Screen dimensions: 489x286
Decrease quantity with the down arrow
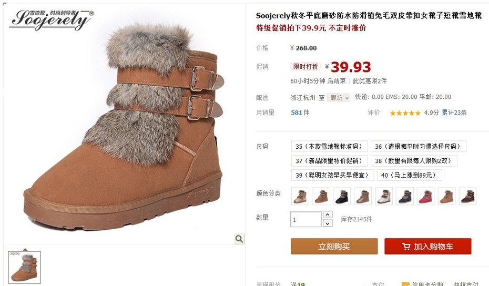327,223
